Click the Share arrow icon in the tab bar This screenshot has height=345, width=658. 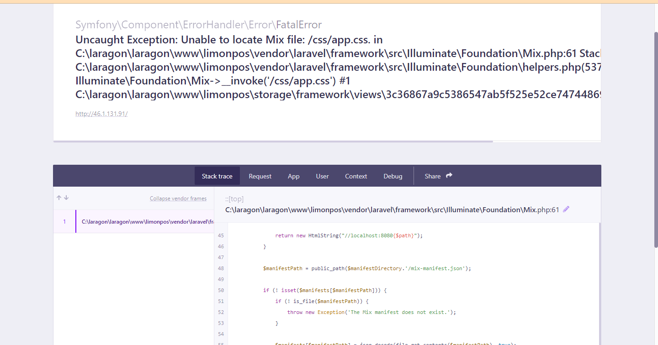[x=449, y=175]
